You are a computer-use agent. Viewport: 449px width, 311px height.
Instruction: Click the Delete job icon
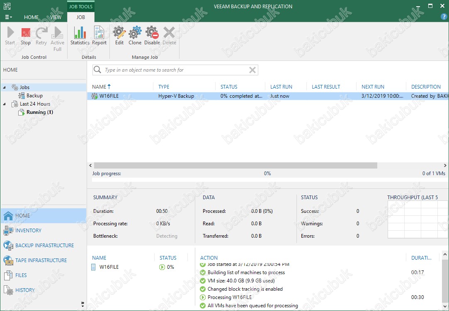click(169, 36)
